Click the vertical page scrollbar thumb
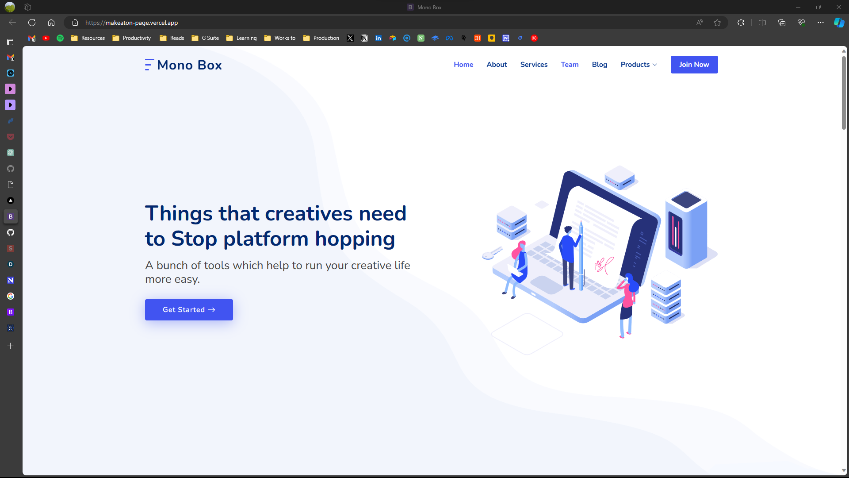Viewport: 849px width, 478px height. coord(844,93)
